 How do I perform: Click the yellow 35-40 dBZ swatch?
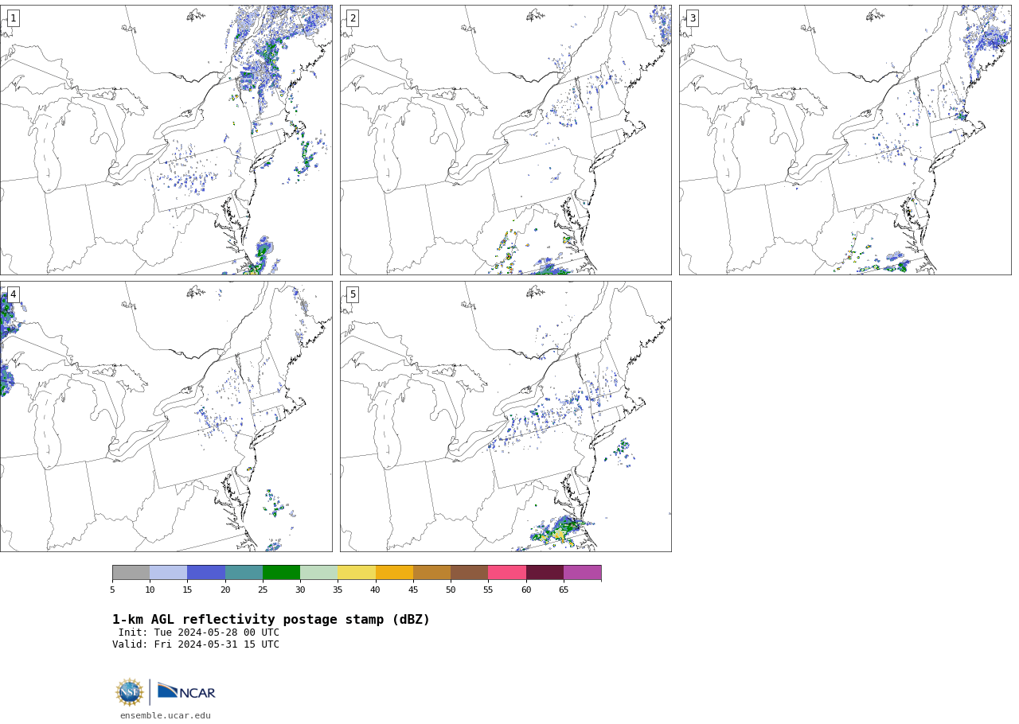pos(357,573)
